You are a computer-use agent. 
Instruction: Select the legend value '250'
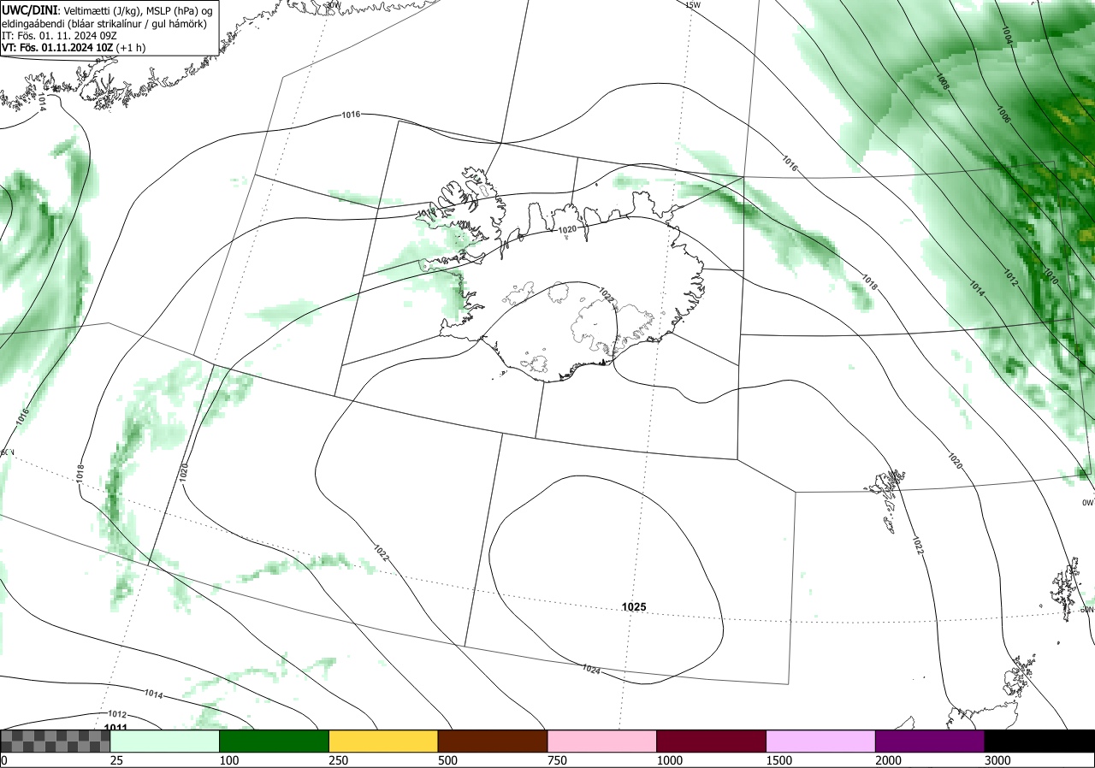click(340, 760)
